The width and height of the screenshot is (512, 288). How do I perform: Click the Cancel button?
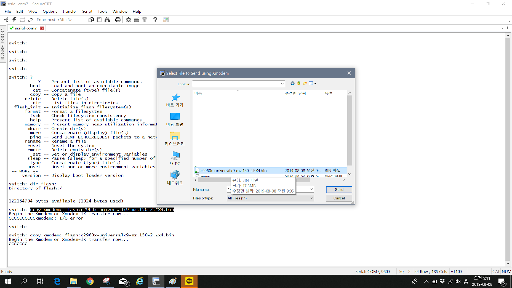(339, 198)
